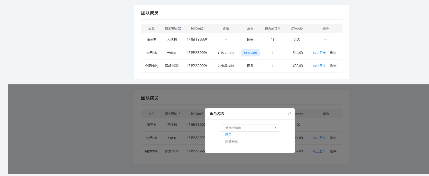The image size is (429, 176).
Task: Click 转让团长 for 会员lddsj in the top table
Action: point(319,66)
